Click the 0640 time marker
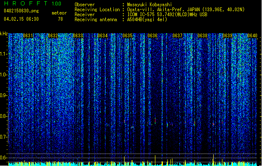This screenshot has height=166, width=262. click(x=252, y=36)
